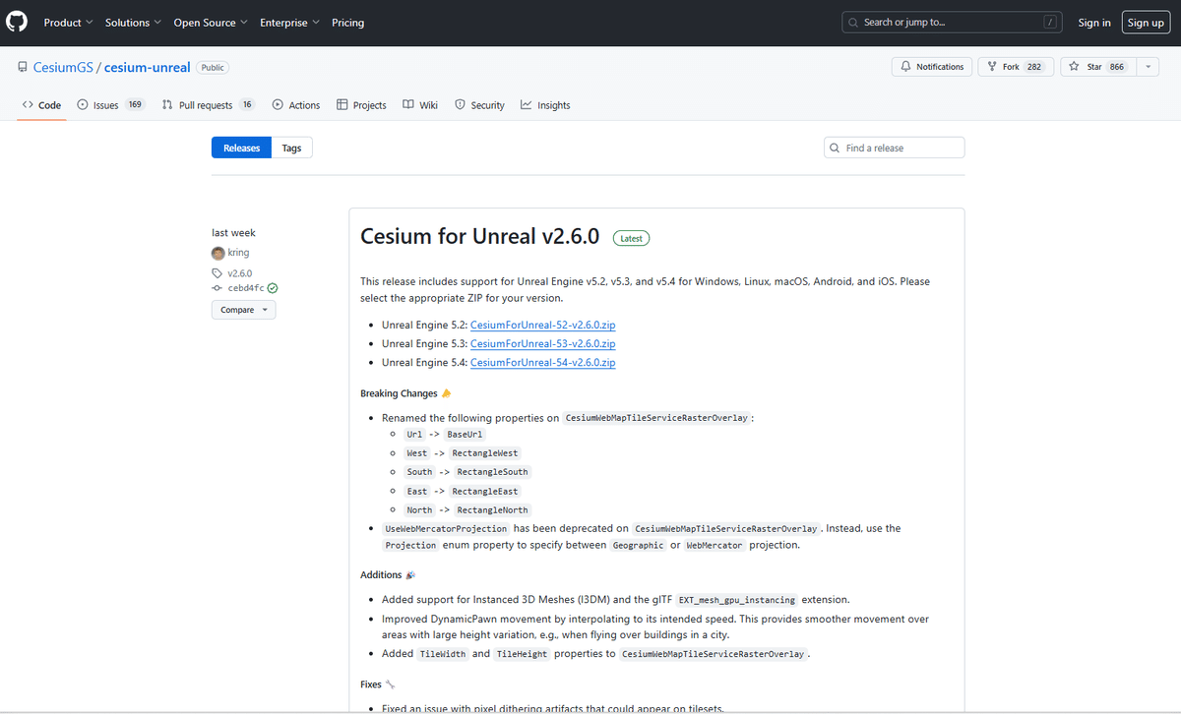Open the Security shield icon

click(x=460, y=104)
